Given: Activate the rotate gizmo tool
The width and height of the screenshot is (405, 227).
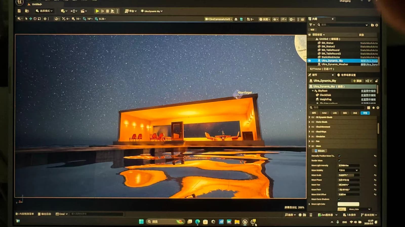Looking at the screenshot, I should pyautogui.click(x=35, y=19).
